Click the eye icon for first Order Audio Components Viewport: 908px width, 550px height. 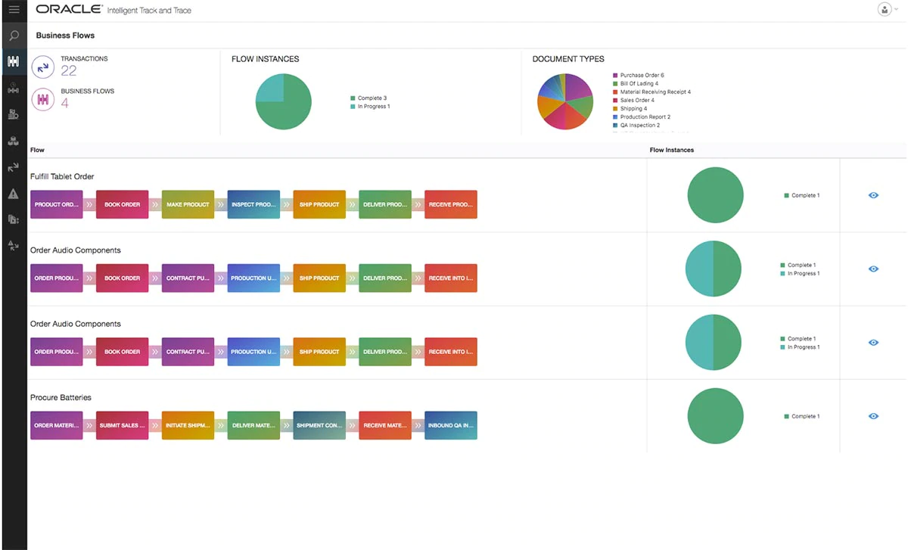[873, 269]
